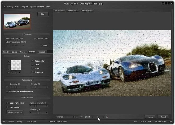The width and height of the screenshot is (175, 125).
Task: Click the Blend slider right arrow
Action: pyautogui.click(x=104, y=117)
